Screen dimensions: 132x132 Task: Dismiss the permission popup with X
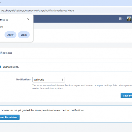pos(28,19)
